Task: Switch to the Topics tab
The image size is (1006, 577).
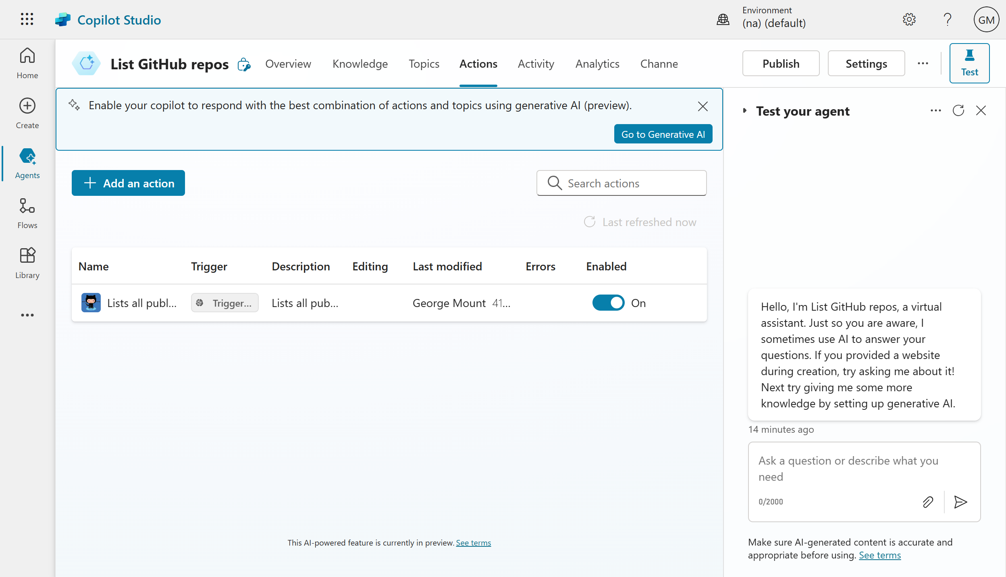Action: coord(424,64)
